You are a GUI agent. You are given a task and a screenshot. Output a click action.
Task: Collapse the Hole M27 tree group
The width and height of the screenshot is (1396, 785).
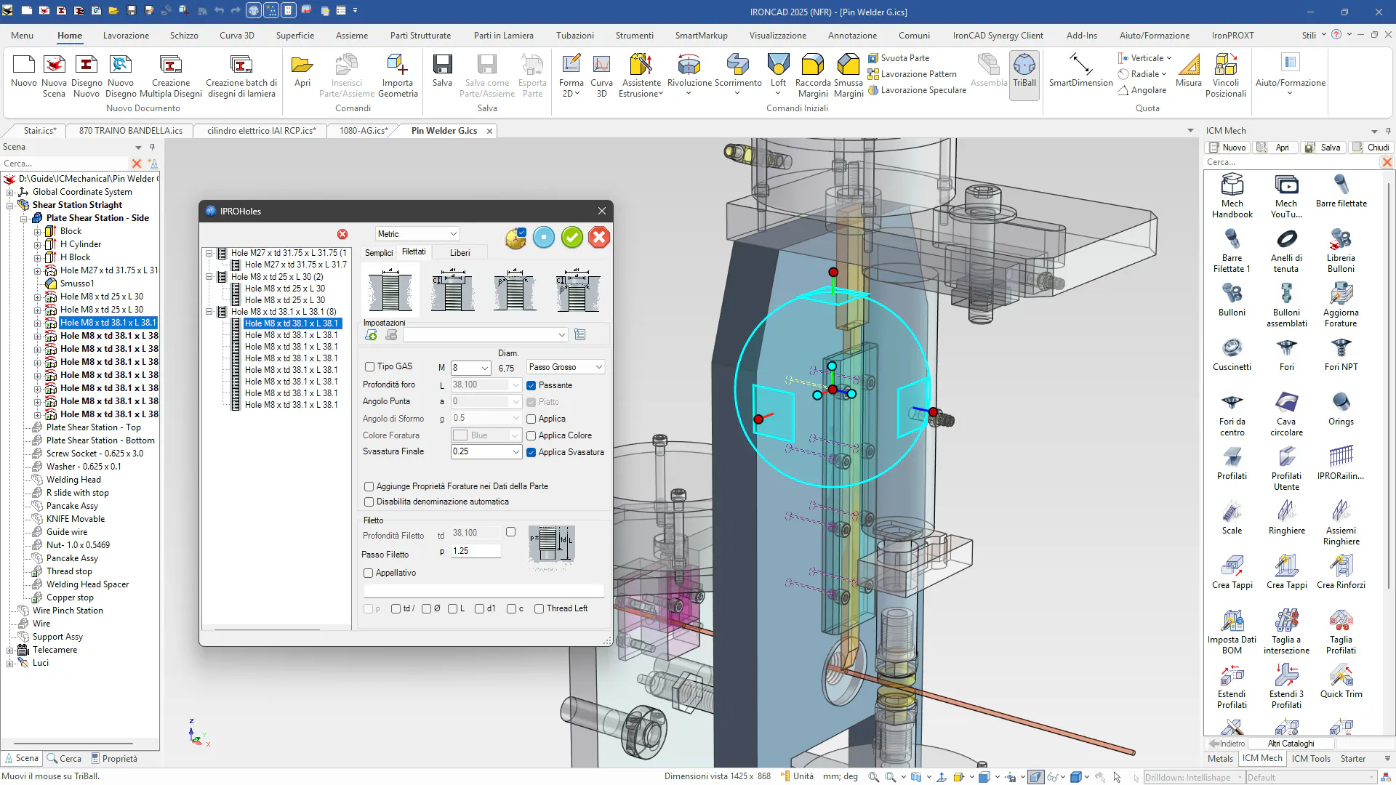click(209, 253)
